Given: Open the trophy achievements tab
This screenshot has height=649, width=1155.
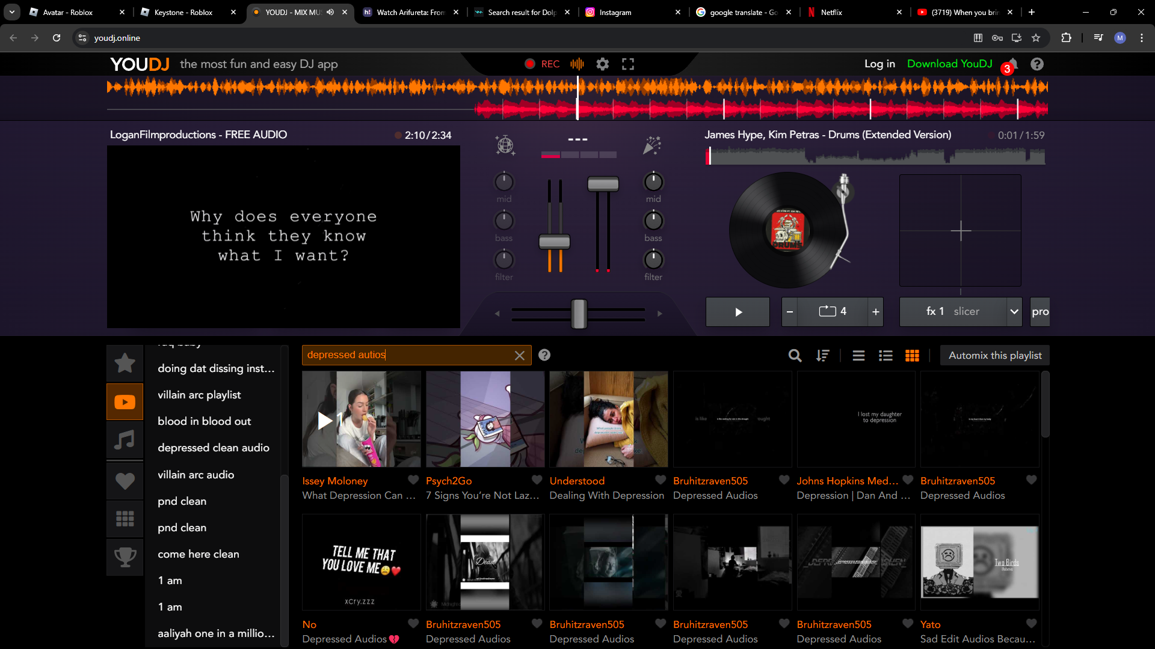Looking at the screenshot, I should [125, 557].
